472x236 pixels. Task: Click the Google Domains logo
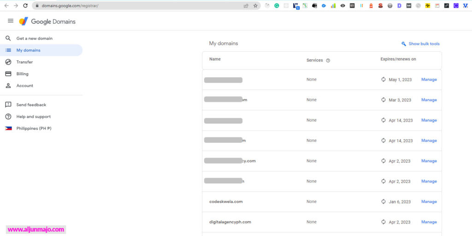[47, 21]
